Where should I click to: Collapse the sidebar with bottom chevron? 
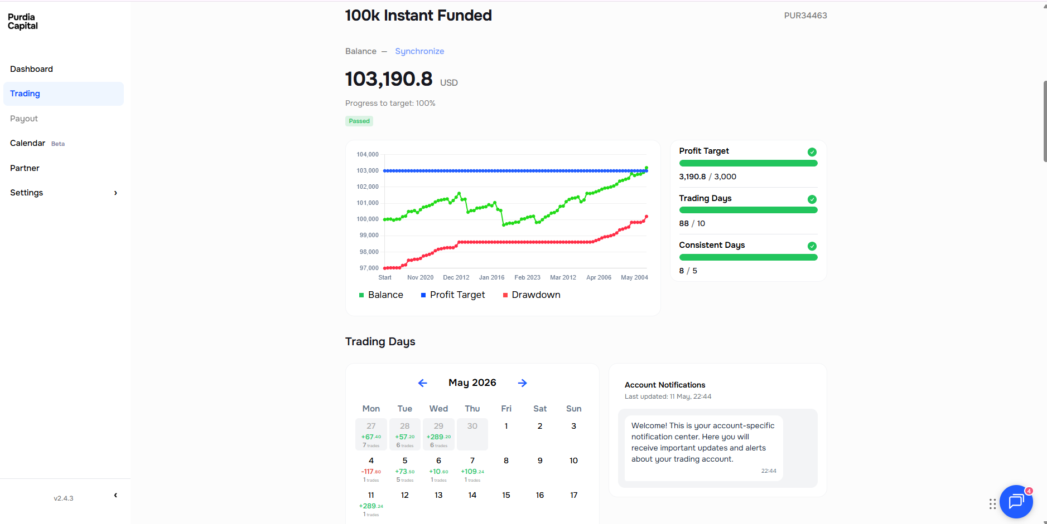click(115, 496)
